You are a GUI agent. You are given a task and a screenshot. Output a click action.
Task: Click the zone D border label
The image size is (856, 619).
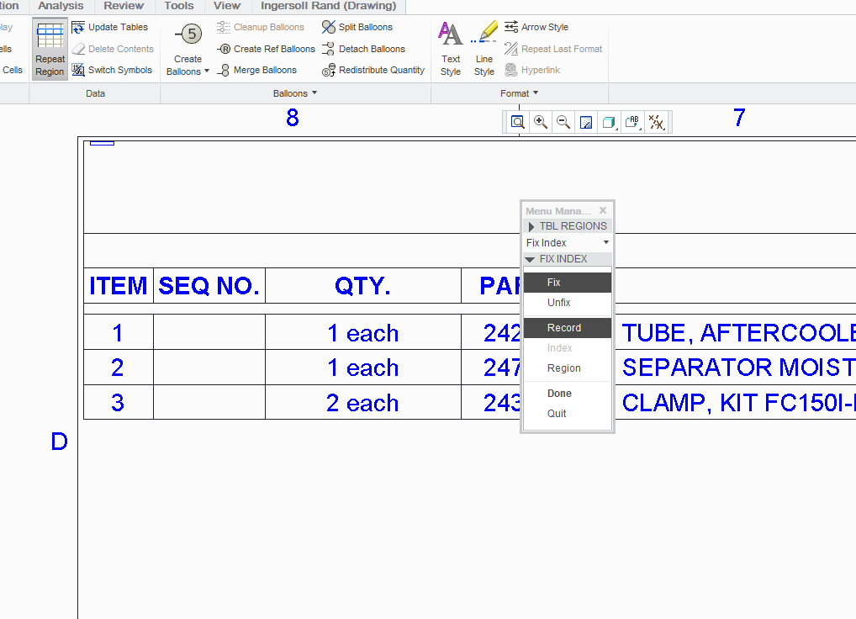click(59, 441)
